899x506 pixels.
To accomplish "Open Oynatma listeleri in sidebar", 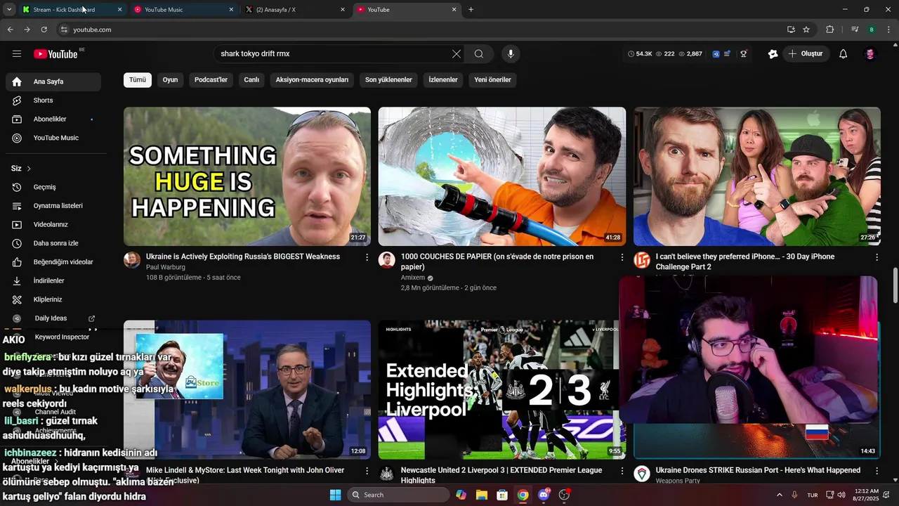I will pos(53,206).
